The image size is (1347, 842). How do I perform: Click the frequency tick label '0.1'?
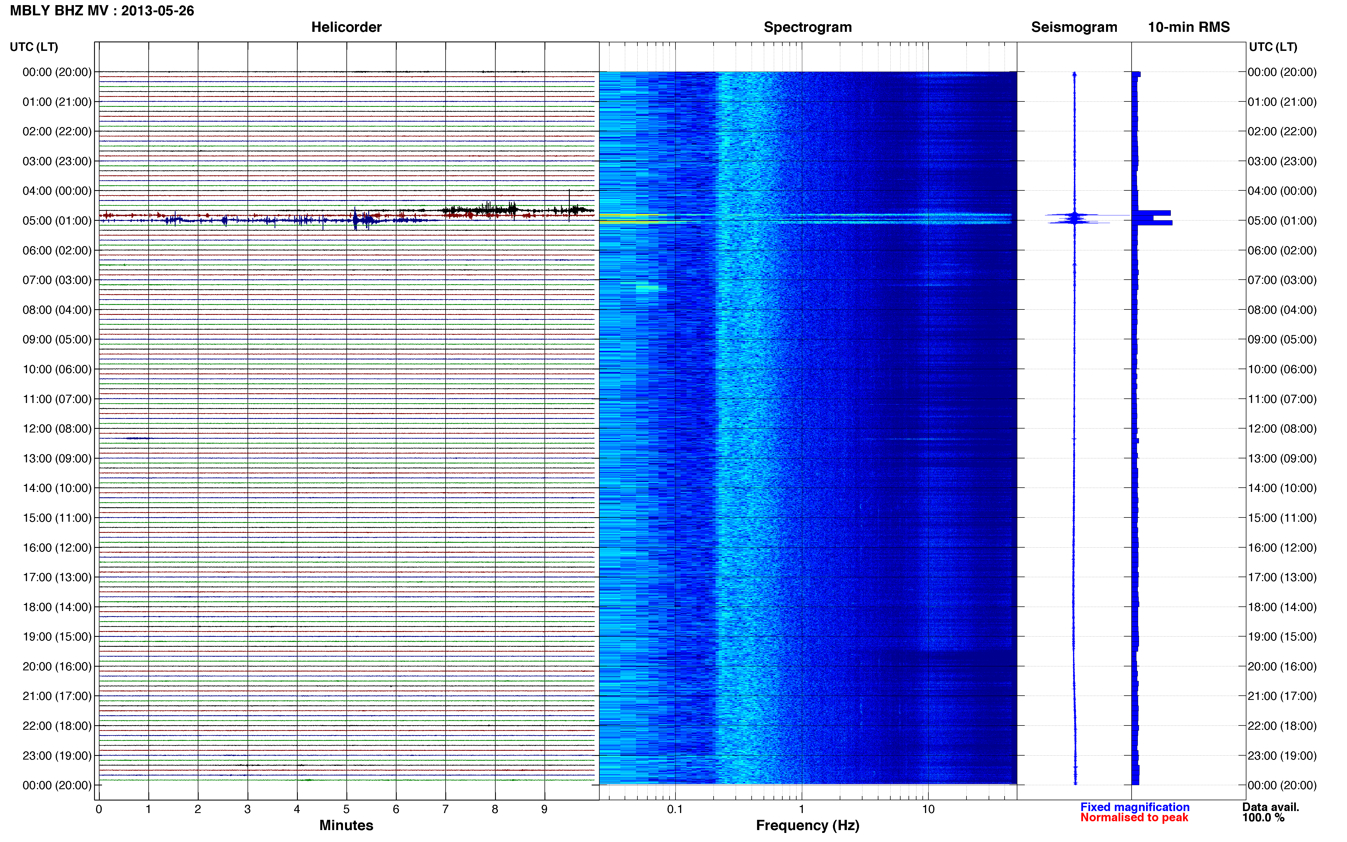point(675,809)
